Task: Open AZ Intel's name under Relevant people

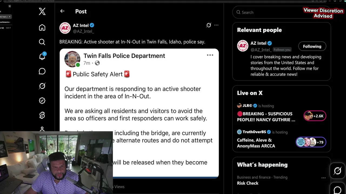Action: pos(258,43)
